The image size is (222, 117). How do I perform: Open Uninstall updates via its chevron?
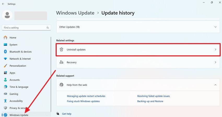pyautogui.click(x=215, y=50)
